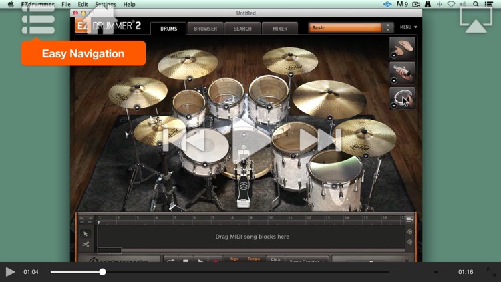Open the left crash cymbal dropdown arrow
This screenshot has height=282, width=501.
[190, 78]
